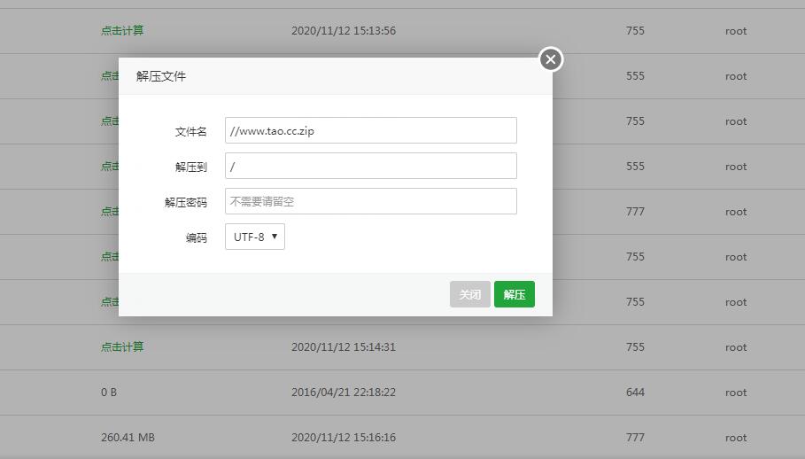Image resolution: width=805 pixels, height=459 pixels.
Task: Click 777 permission in the 260.41 MB row
Action: [635, 437]
